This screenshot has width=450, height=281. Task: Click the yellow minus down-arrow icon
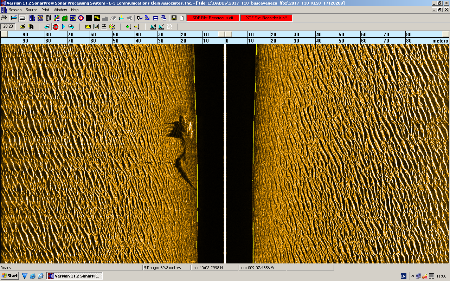coord(137,27)
